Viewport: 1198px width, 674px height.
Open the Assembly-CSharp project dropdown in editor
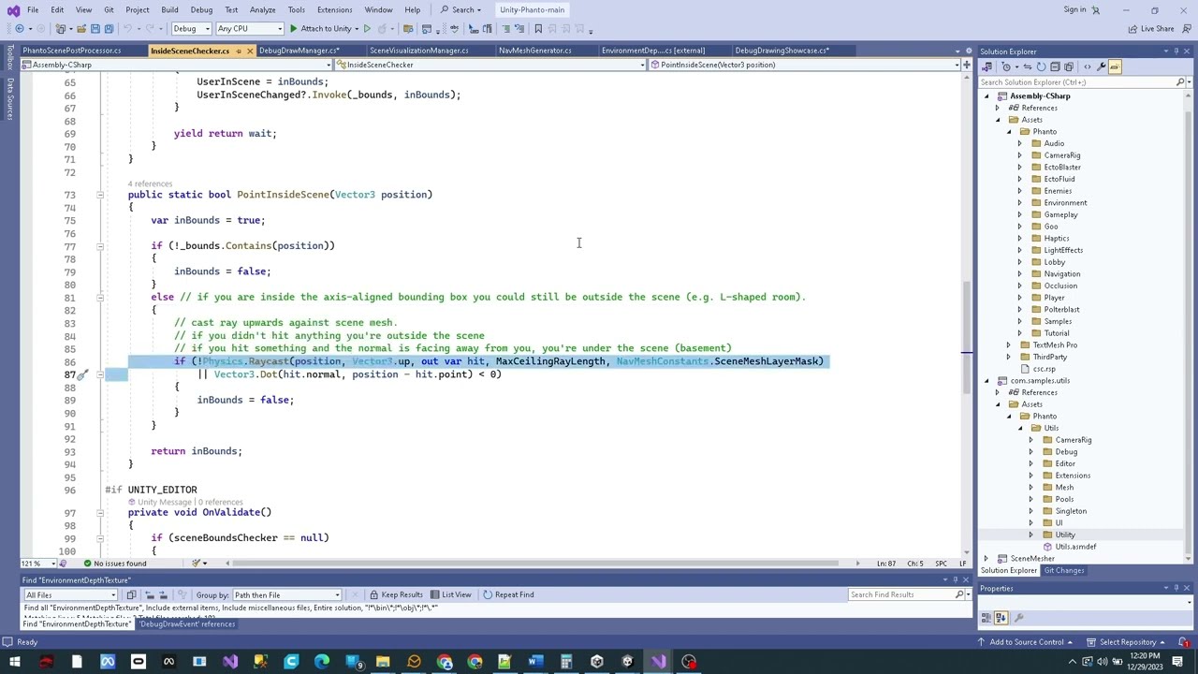pyautogui.click(x=176, y=65)
